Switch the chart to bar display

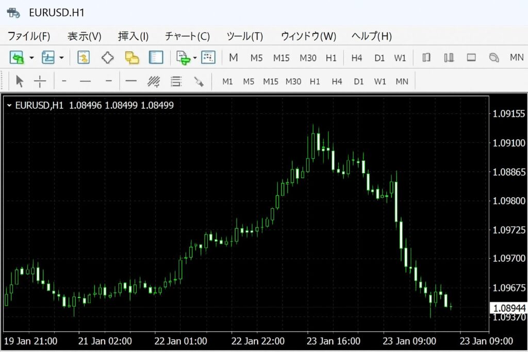[x=427, y=58]
